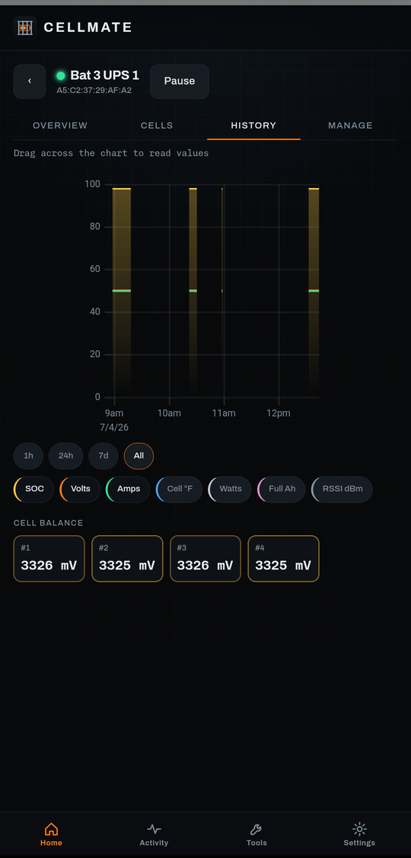
Task: Toggle the Amps series
Action: [128, 490]
